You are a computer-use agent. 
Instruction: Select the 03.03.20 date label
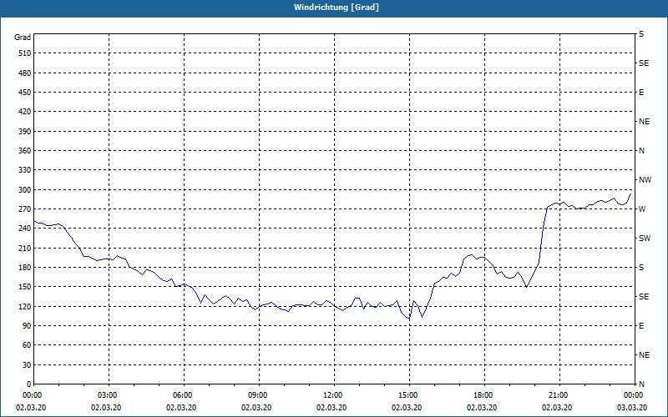click(632, 408)
